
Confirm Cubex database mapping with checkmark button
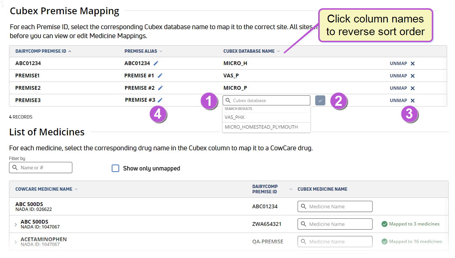point(320,101)
